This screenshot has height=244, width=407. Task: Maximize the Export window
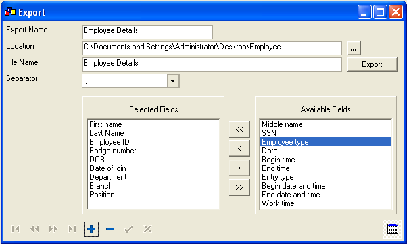point(380,12)
